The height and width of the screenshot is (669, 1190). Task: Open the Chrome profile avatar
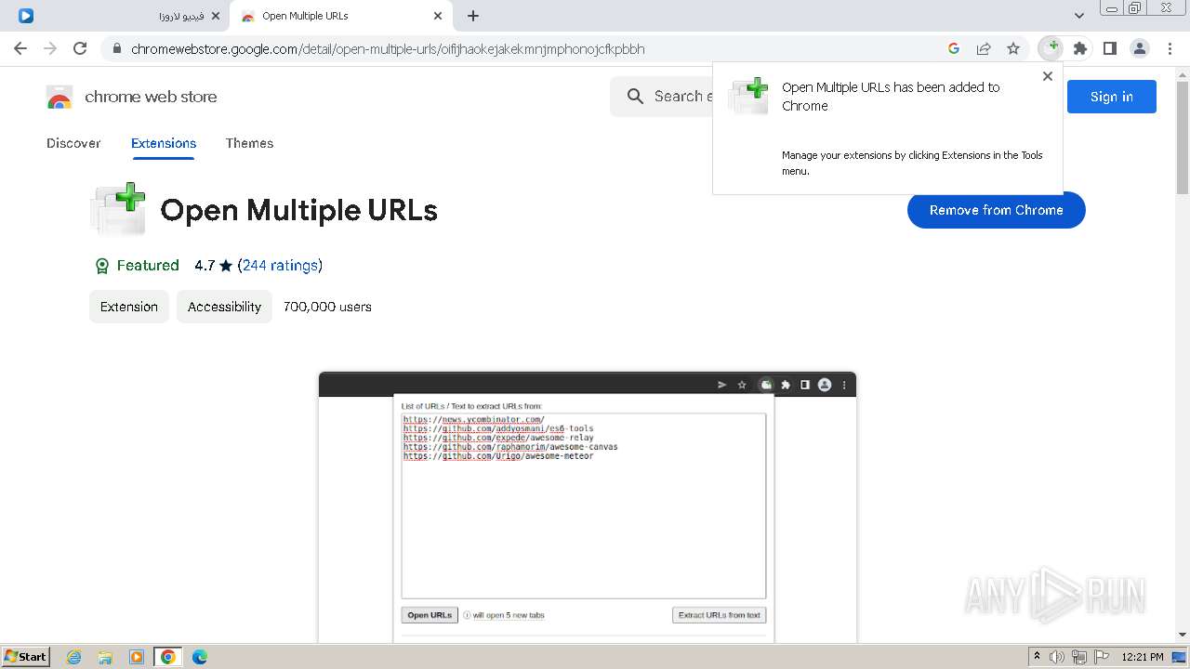pyautogui.click(x=1140, y=48)
